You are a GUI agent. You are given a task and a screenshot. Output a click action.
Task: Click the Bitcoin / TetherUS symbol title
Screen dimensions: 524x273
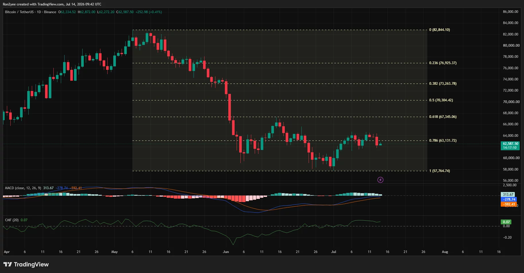point(19,12)
